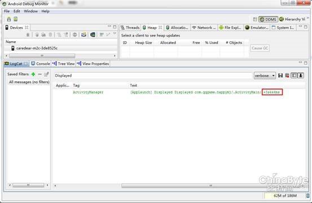312x203 pixels.
Task: Switch to the Threads tab
Action: [x=130, y=28]
